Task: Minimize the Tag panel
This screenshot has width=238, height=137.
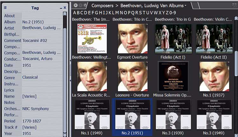Action: [61, 8]
